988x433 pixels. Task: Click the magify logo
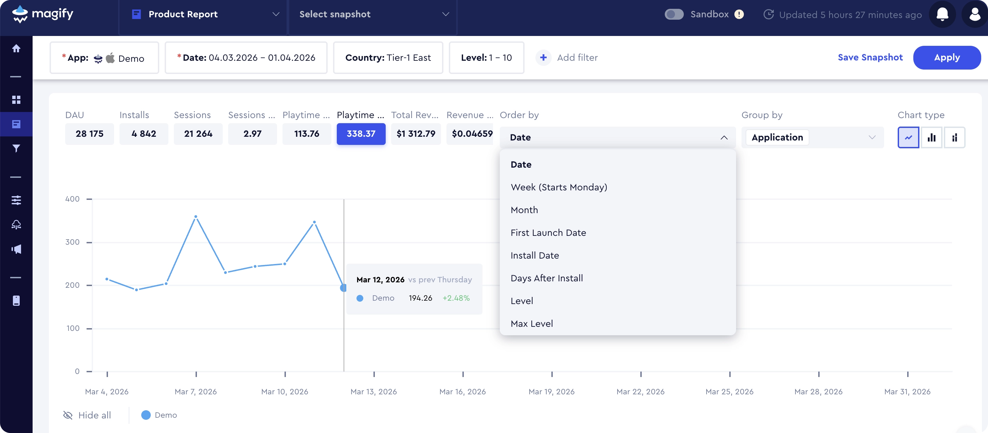click(42, 14)
